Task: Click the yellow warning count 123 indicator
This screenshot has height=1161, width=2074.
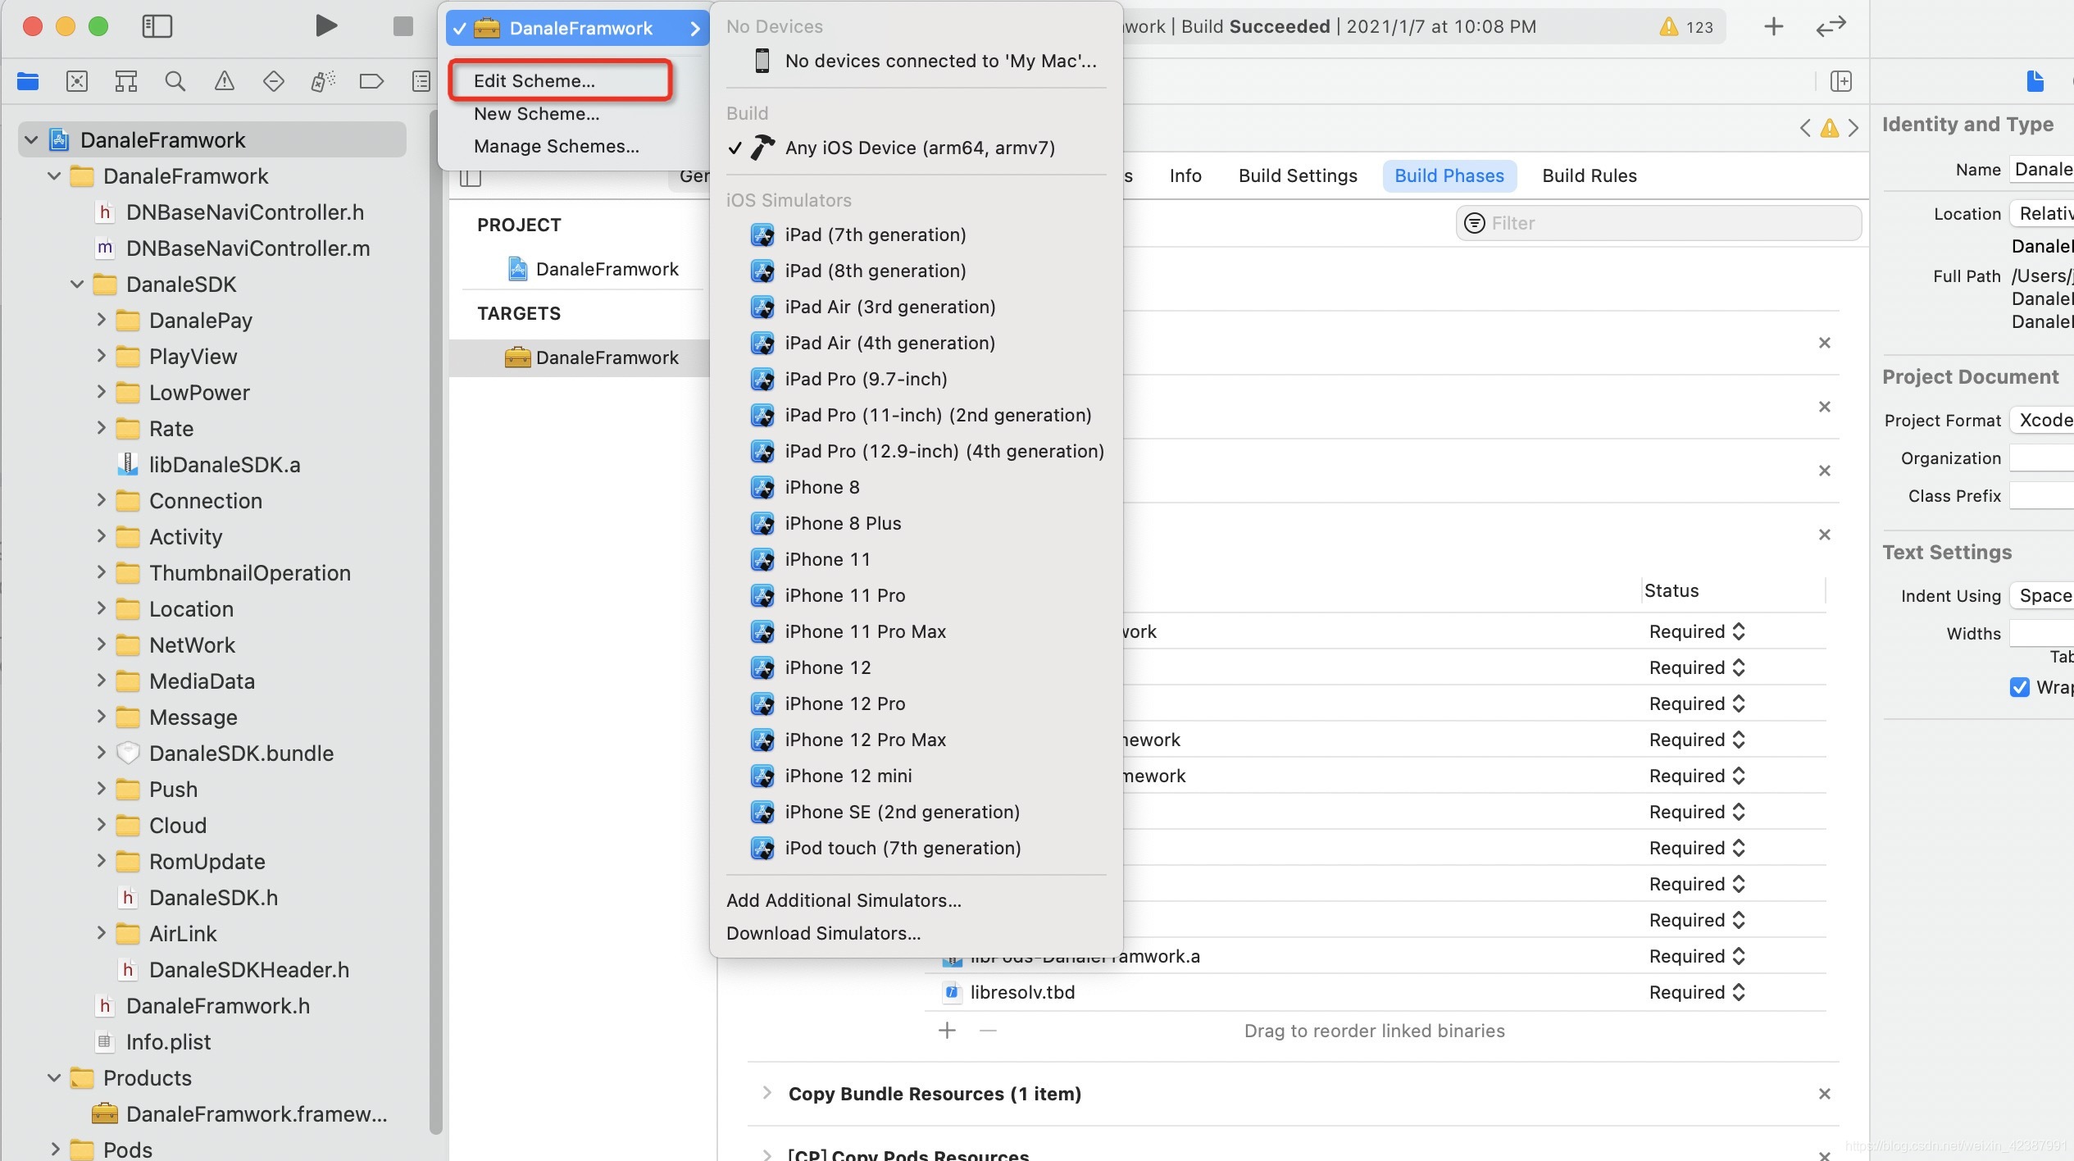Action: tap(1687, 27)
